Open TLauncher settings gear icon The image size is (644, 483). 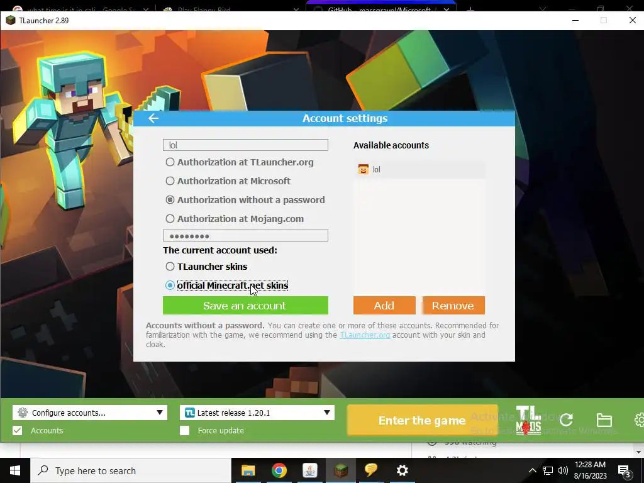(639, 419)
